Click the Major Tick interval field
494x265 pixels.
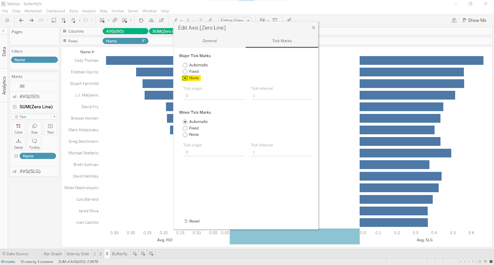tap(281, 96)
